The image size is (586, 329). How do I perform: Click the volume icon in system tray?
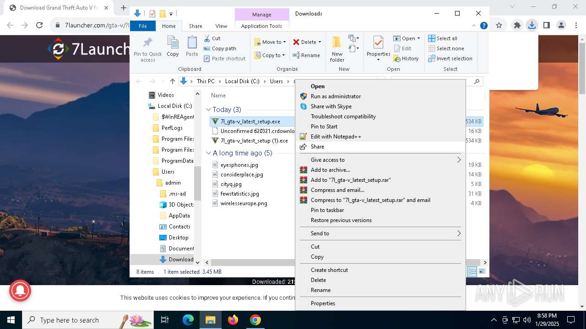tap(527, 320)
